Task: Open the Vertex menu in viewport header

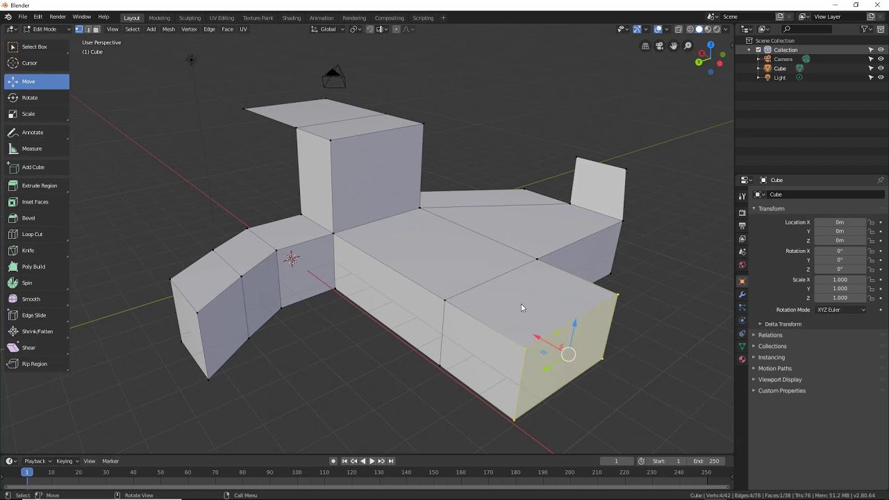Action: click(189, 29)
